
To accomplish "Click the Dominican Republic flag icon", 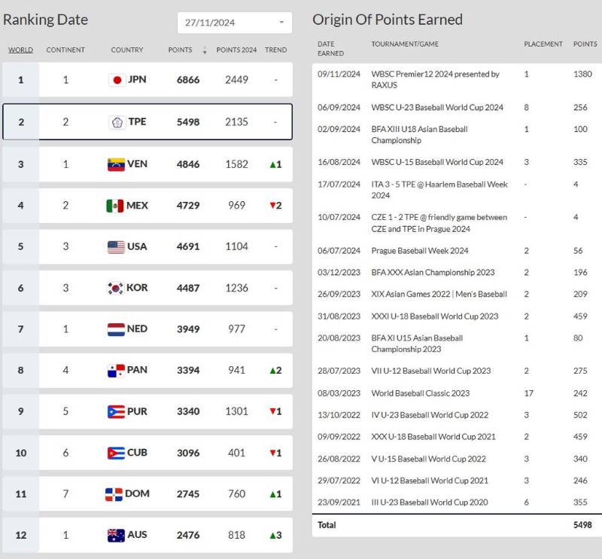I will (x=114, y=494).
